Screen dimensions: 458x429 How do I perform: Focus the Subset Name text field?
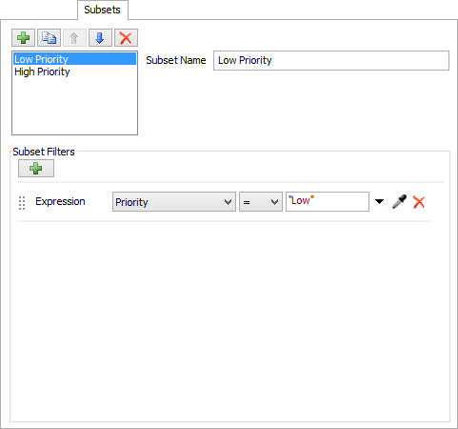331,60
